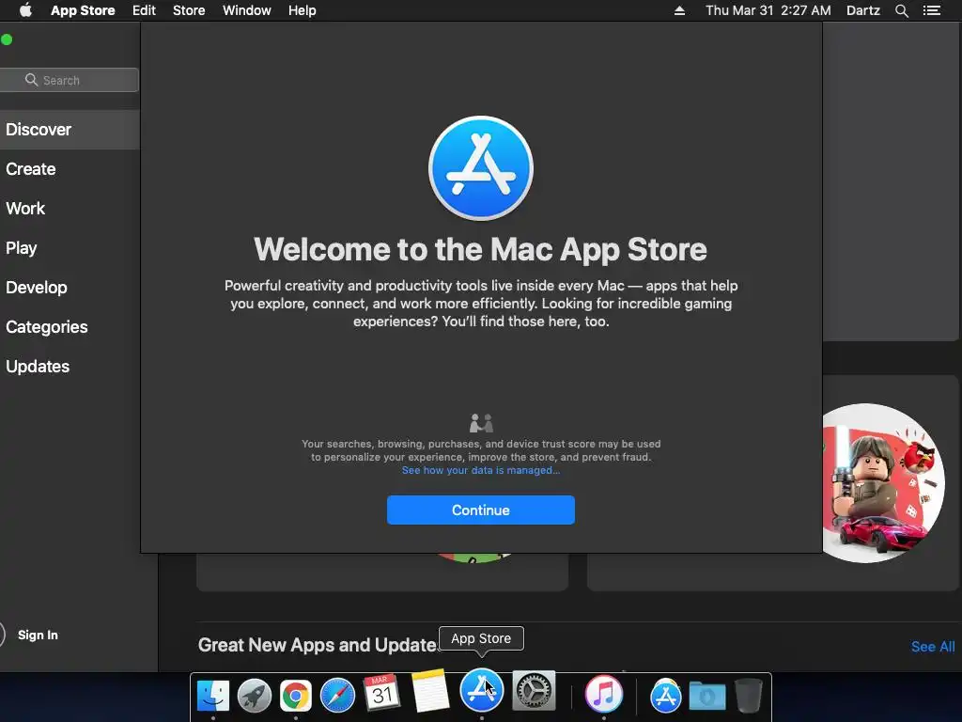Click the highlighted App Store Dock icon
The image size is (962, 722).
(x=482, y=689)
